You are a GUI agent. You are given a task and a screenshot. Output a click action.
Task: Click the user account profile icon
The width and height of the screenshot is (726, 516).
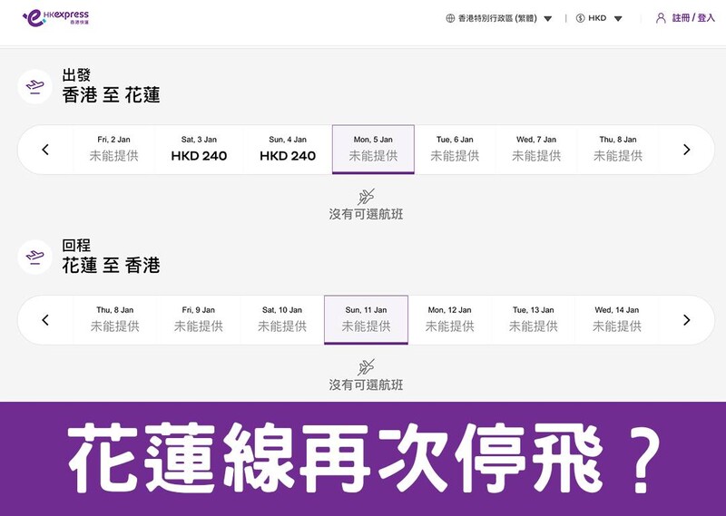click(661, 18)
